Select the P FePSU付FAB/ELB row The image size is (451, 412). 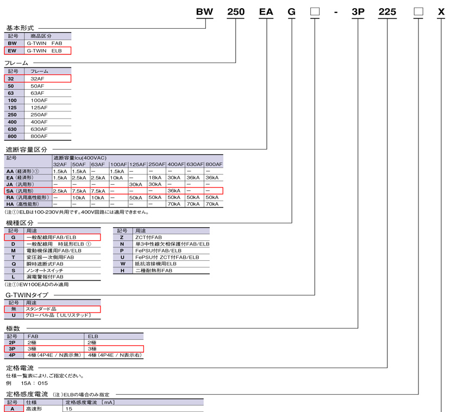[161, 251]
